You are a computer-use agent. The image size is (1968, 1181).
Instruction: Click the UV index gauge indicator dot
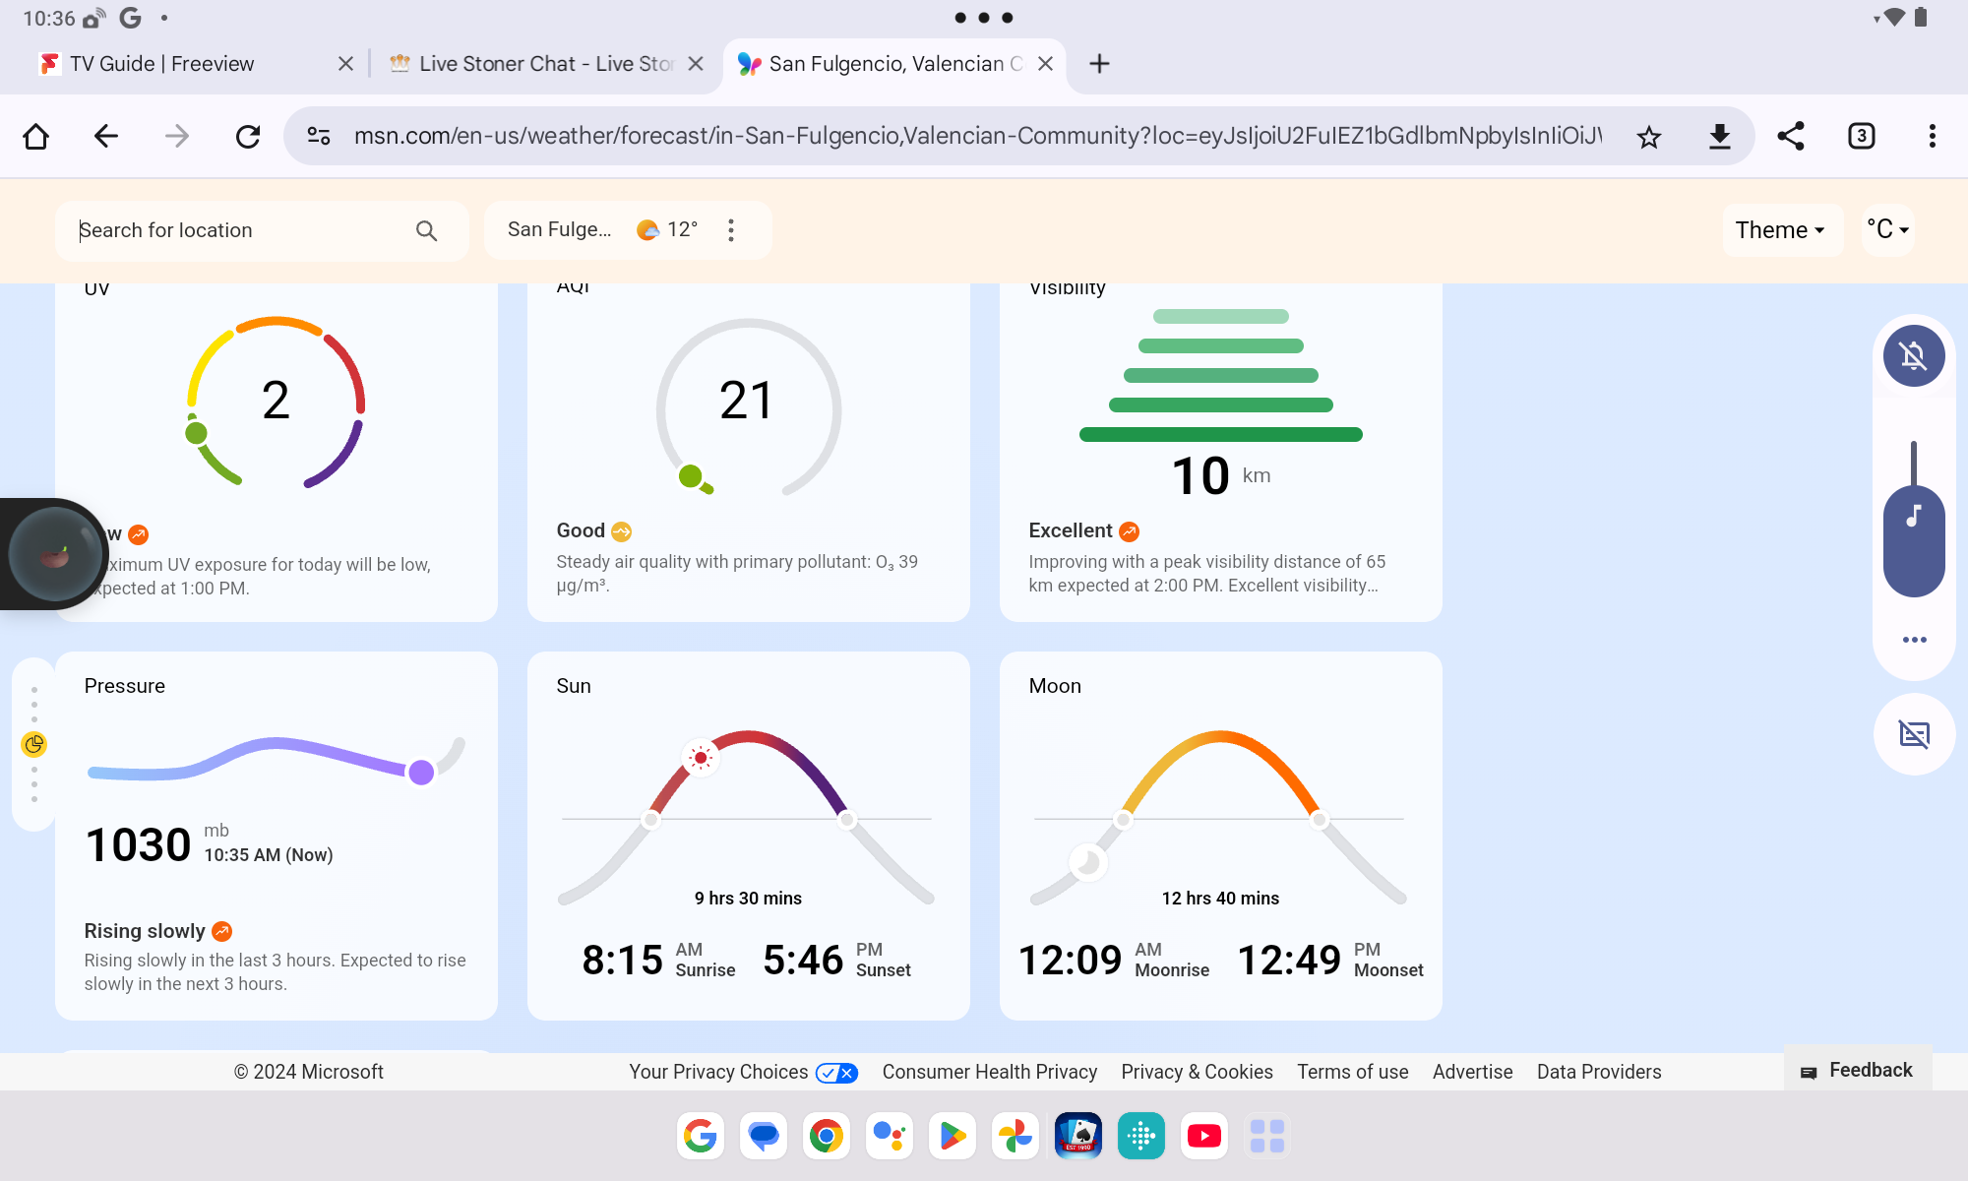196,433
